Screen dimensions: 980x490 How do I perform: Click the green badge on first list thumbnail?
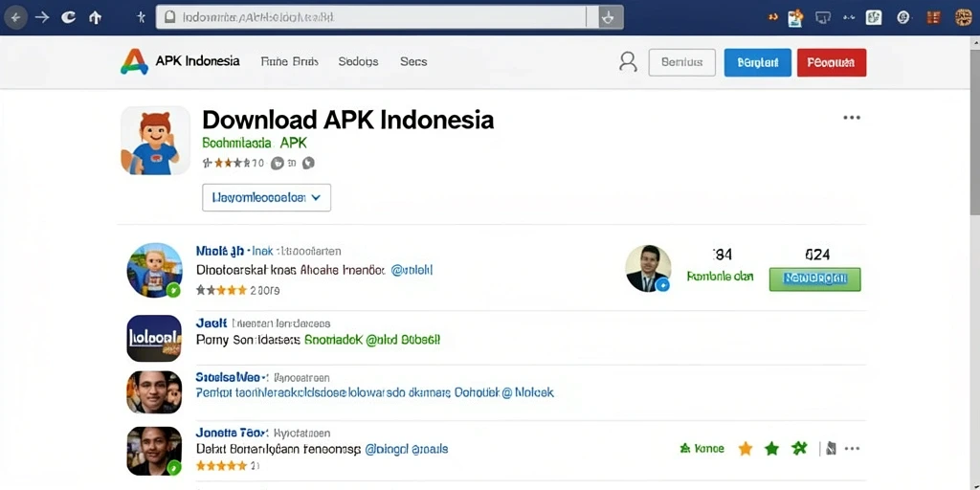coord(174,290)
